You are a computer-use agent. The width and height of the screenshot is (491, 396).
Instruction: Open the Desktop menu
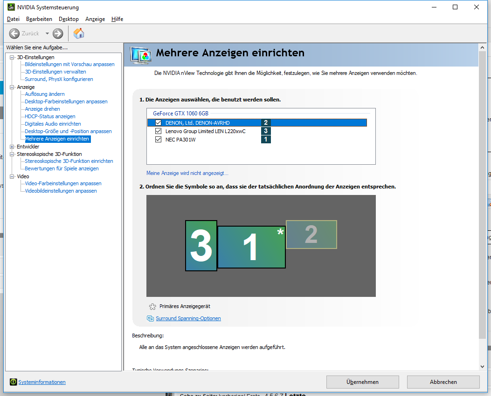coord(69,19)
